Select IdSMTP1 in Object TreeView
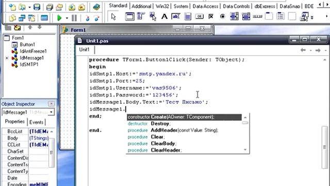The image size is (330, 186). click(29, 65)
